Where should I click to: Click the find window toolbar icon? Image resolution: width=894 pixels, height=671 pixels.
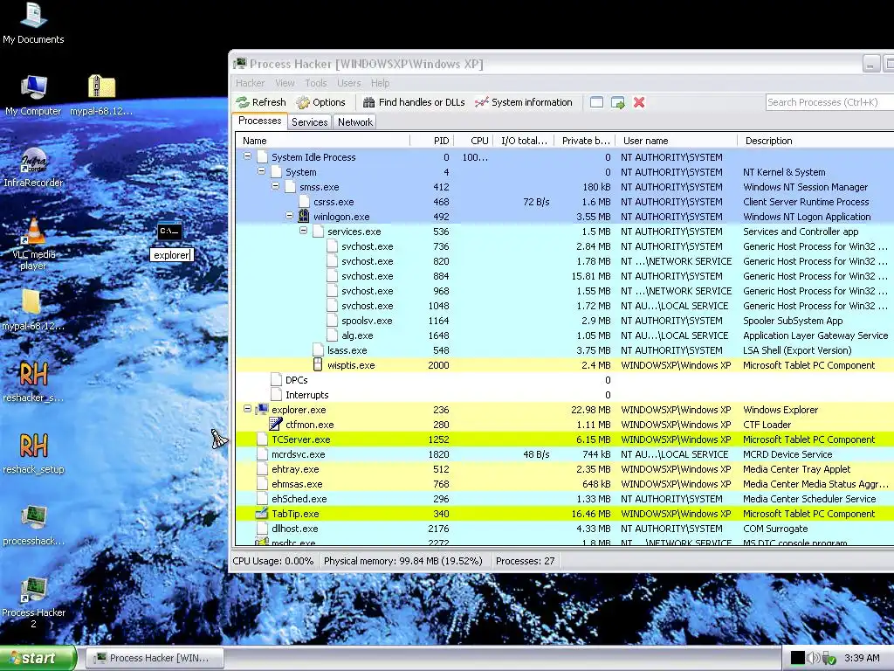click(596, 102)
